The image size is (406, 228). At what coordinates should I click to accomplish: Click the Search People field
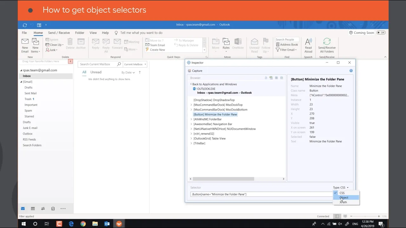[x=287, y=40]
